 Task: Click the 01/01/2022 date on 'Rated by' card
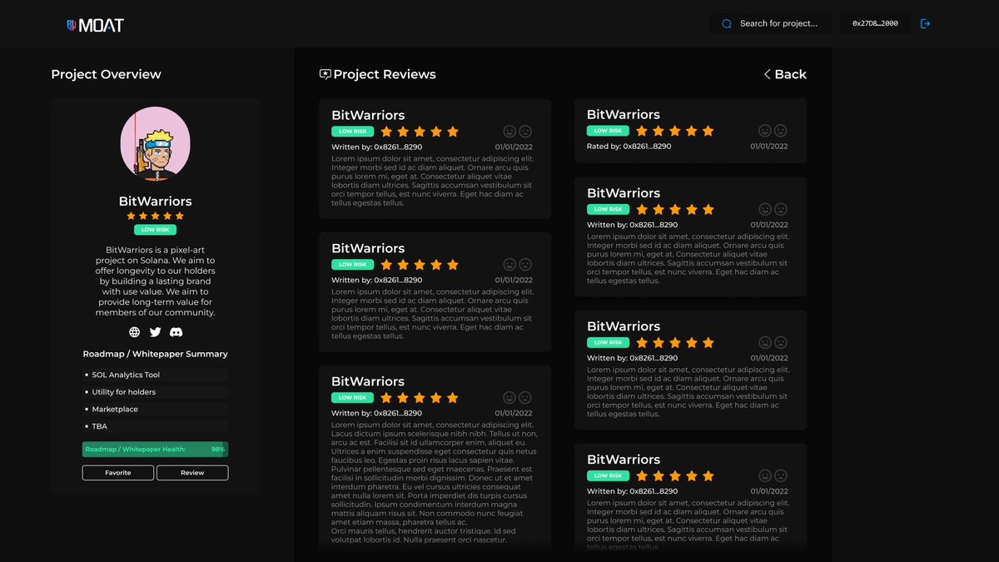click(x=769, y=147)
